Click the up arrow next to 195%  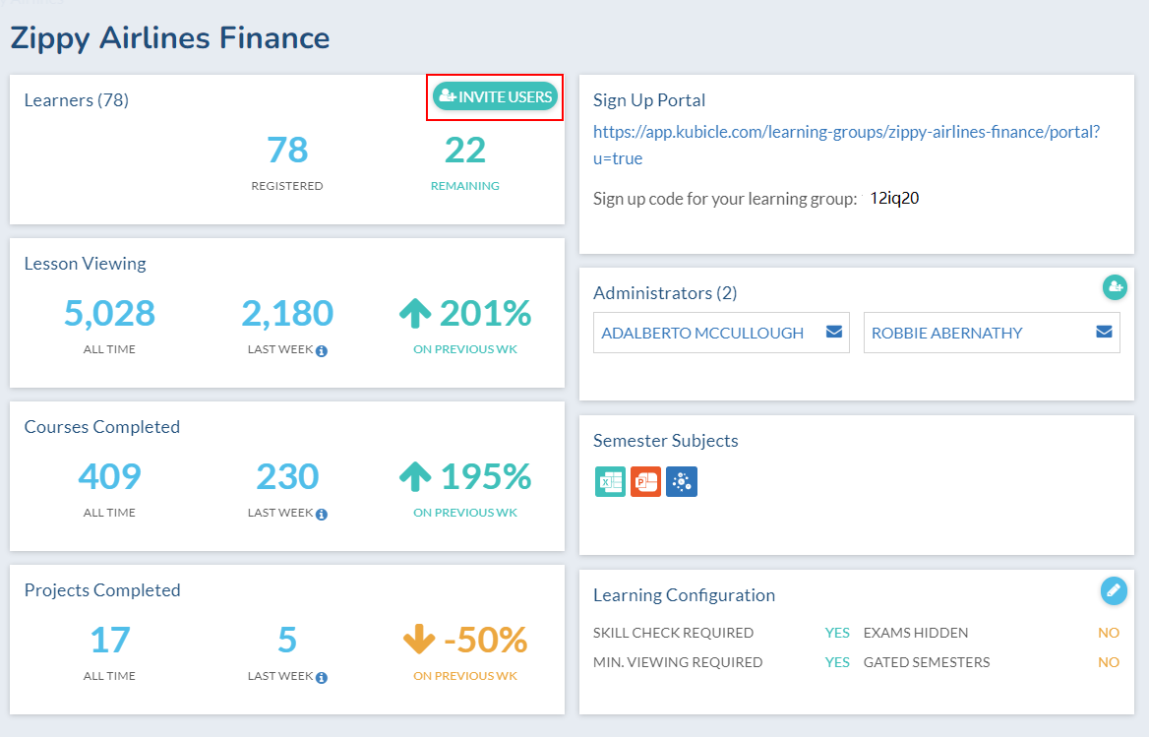click(415, 477)
